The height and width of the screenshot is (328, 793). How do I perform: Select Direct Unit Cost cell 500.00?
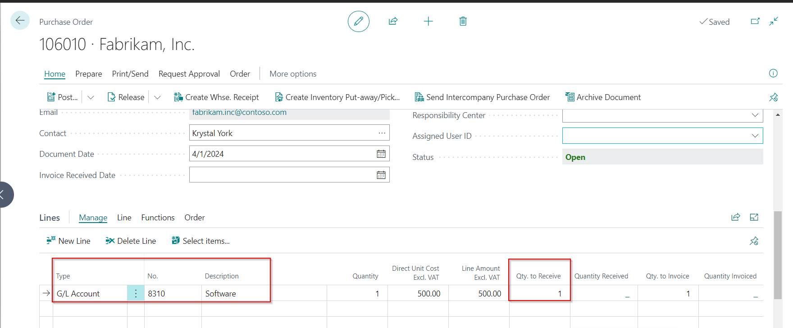[x=418, y=293]
